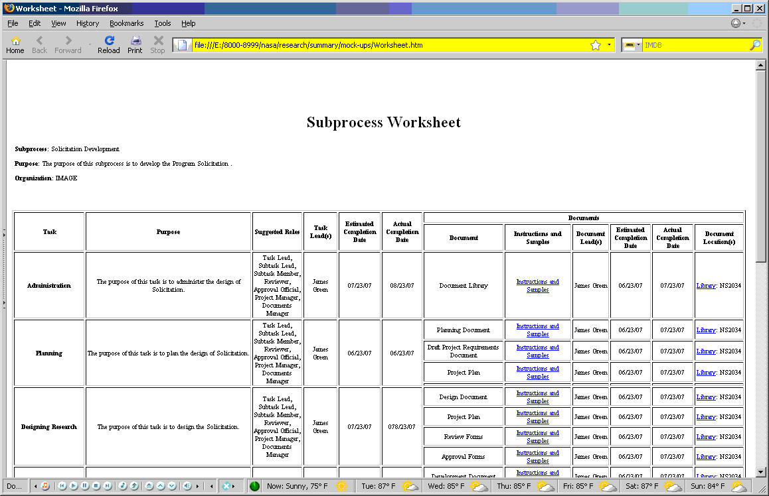This screenshot has height=496, width=769.
Task: Open Instructions and Samples for Draft Project Requirements
Action: [x=537, y=351]
